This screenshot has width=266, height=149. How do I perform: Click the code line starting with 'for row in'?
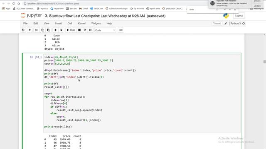click(x=65, y=97)
